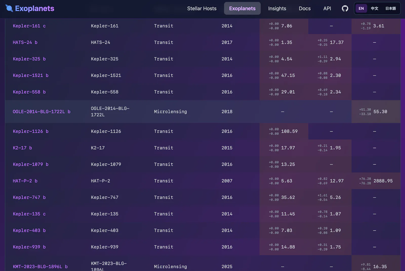Switch language to 中文
The image size is (405, 271).
point(374,8)
